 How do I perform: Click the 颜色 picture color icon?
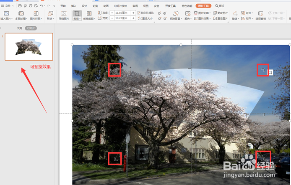188,13
